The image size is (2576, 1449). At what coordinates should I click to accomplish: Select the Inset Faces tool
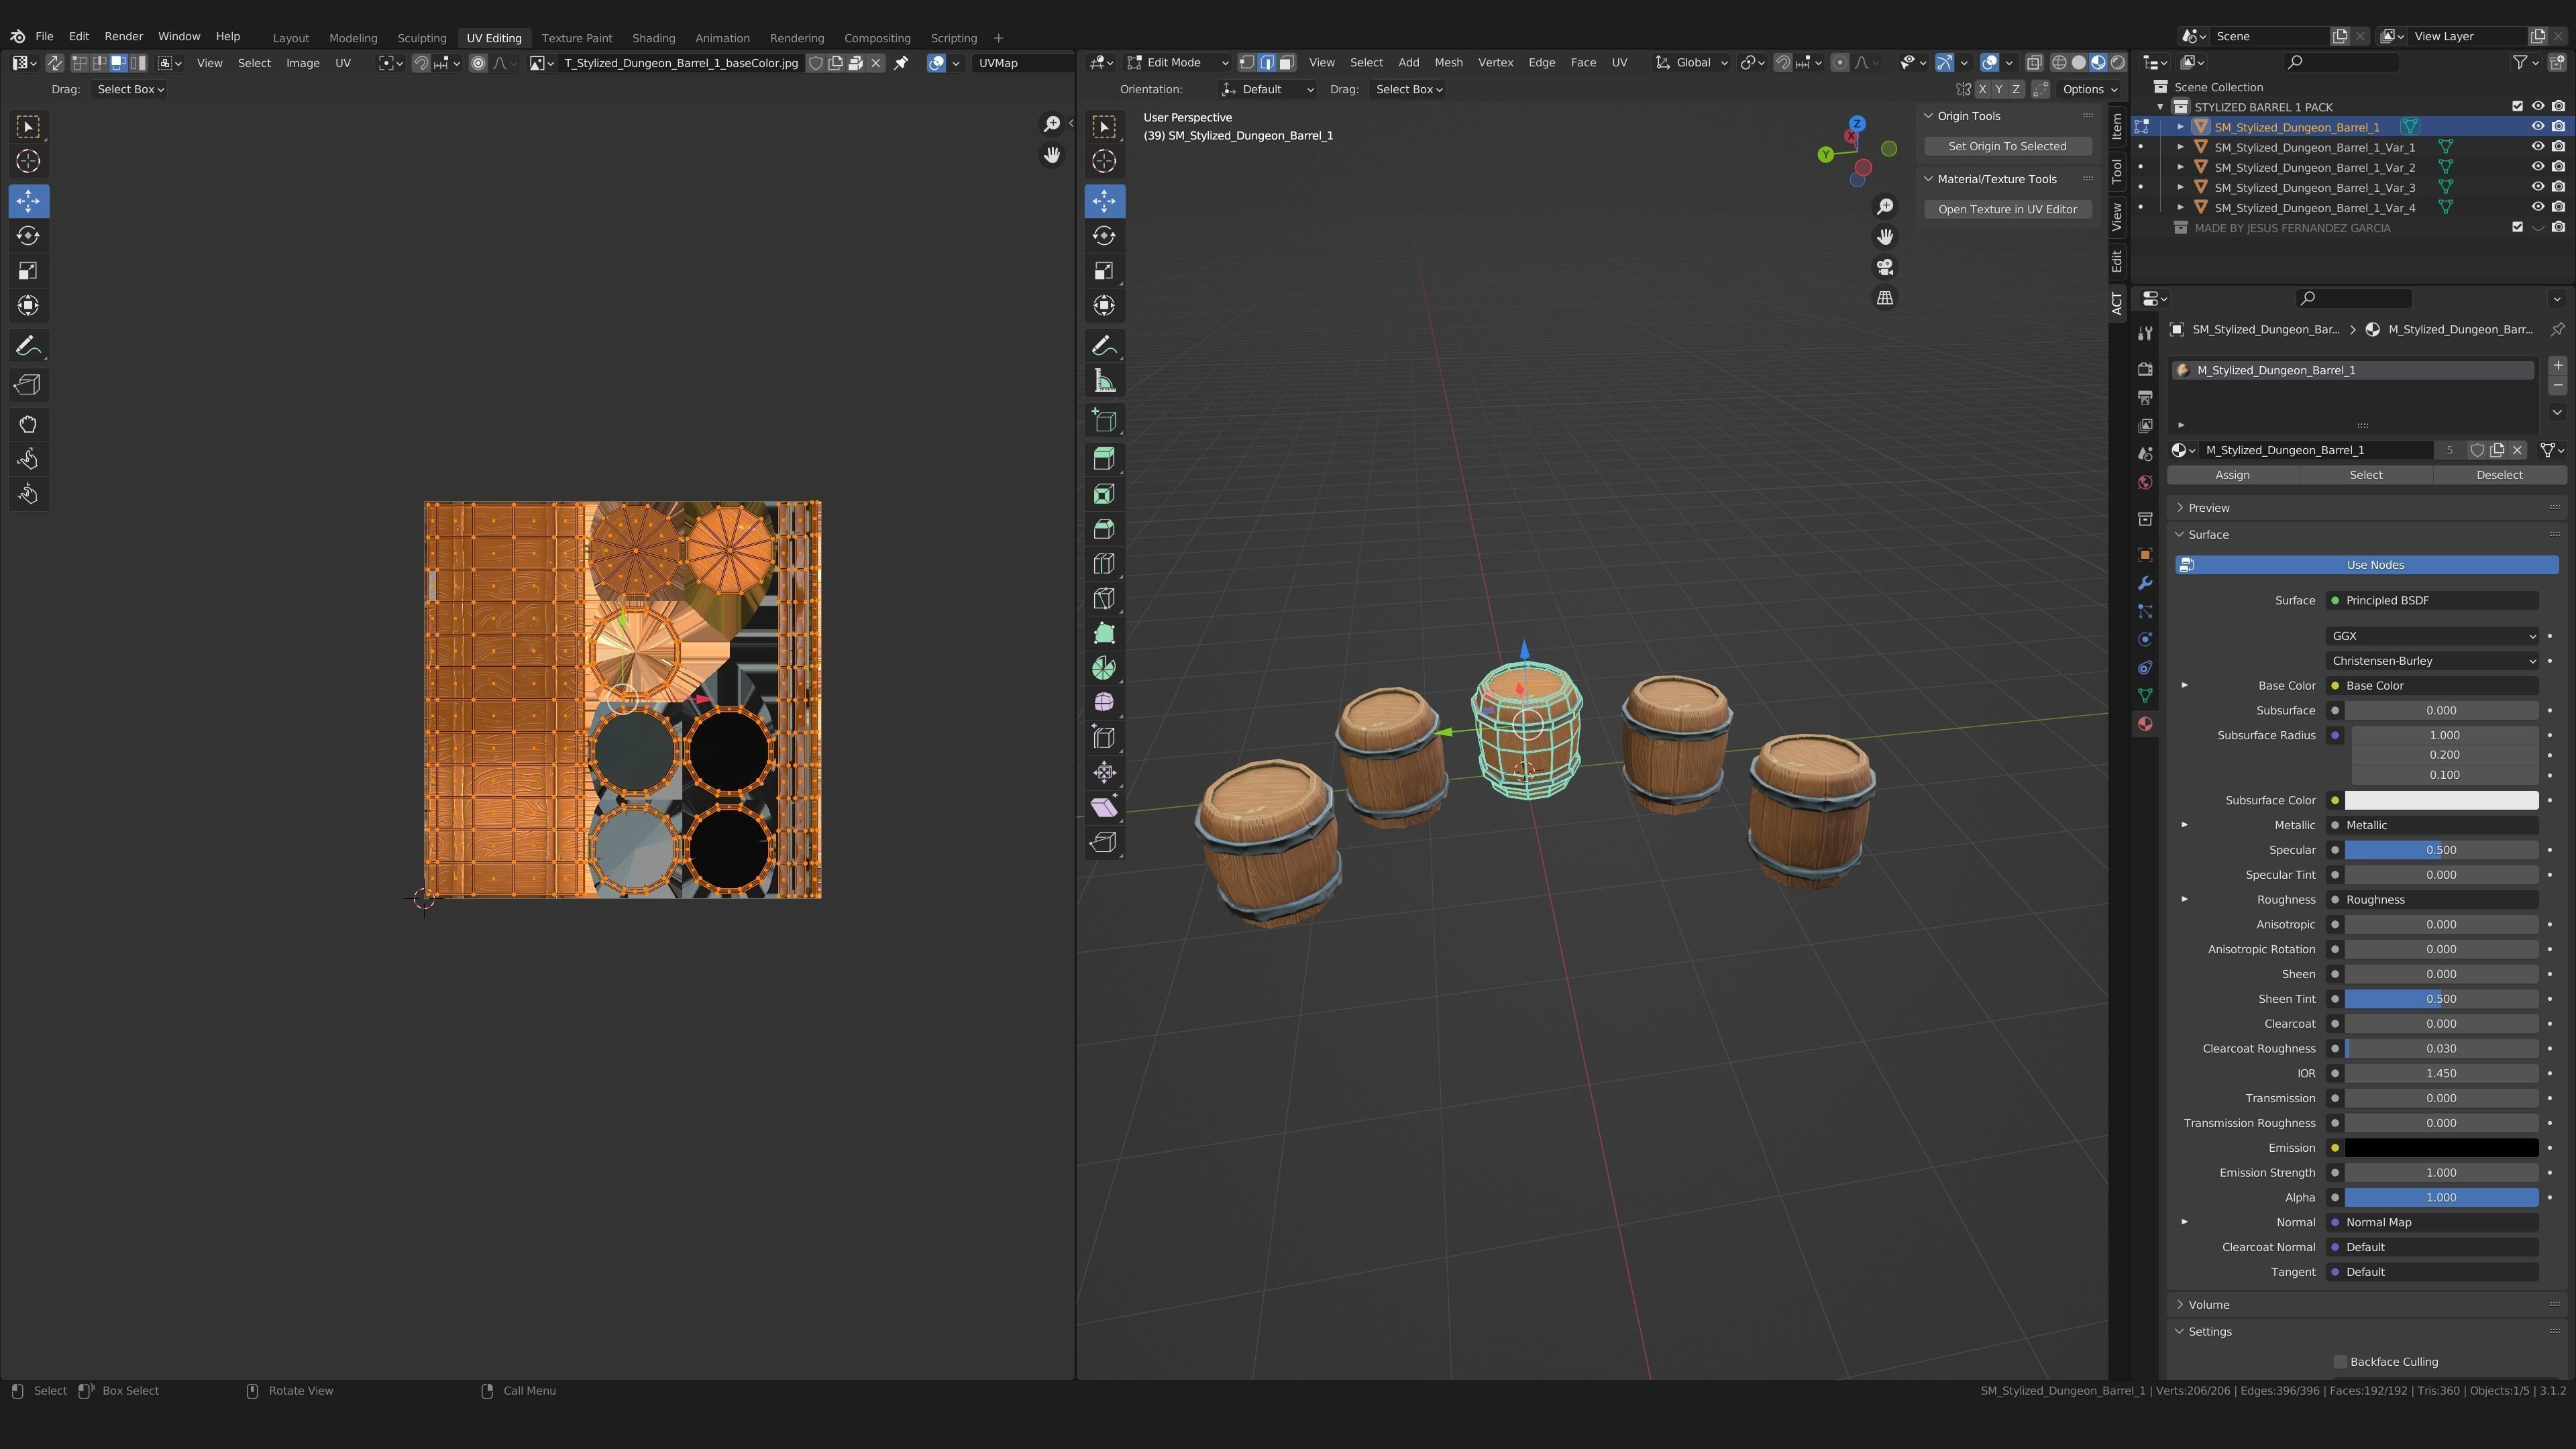pos(1104,494)
